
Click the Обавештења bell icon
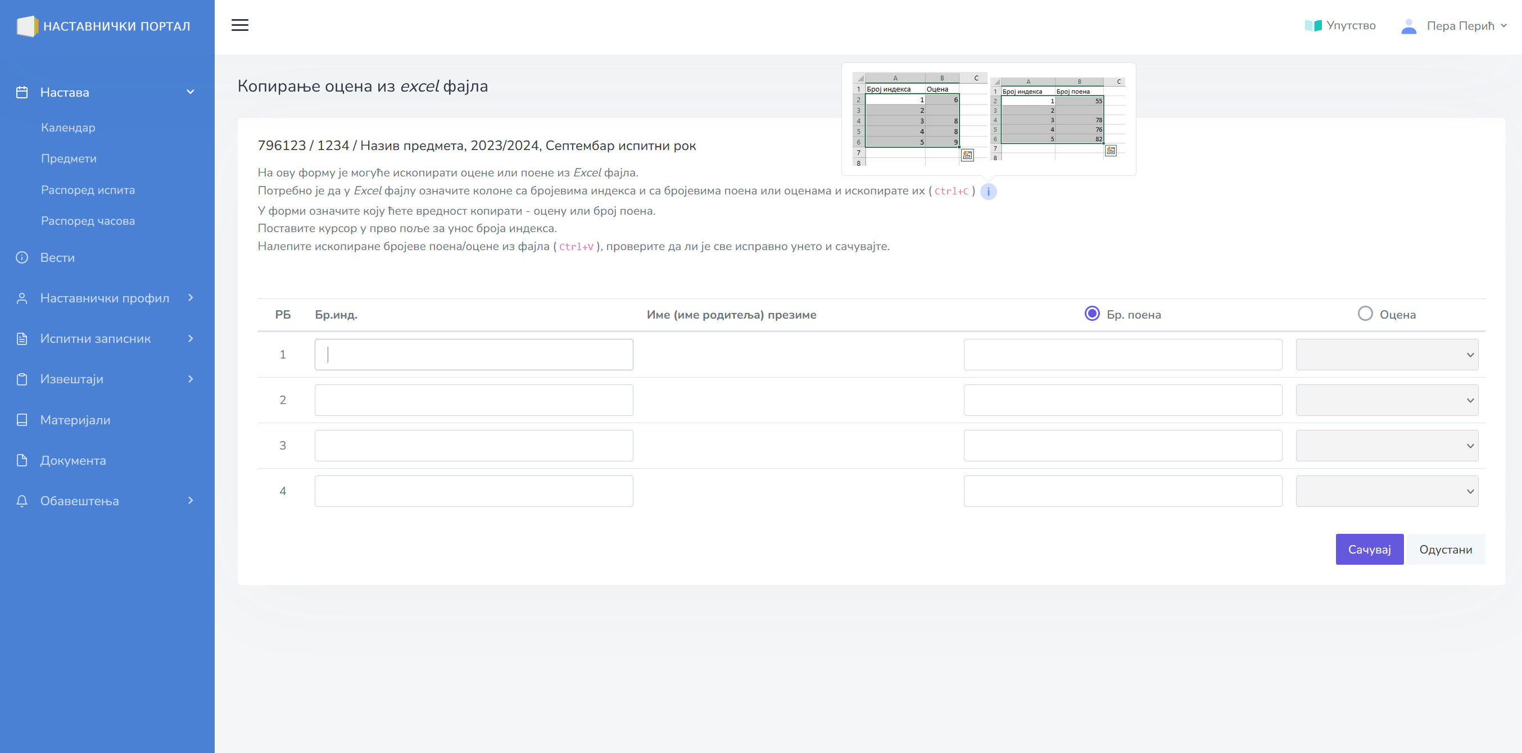coord(22,501)
